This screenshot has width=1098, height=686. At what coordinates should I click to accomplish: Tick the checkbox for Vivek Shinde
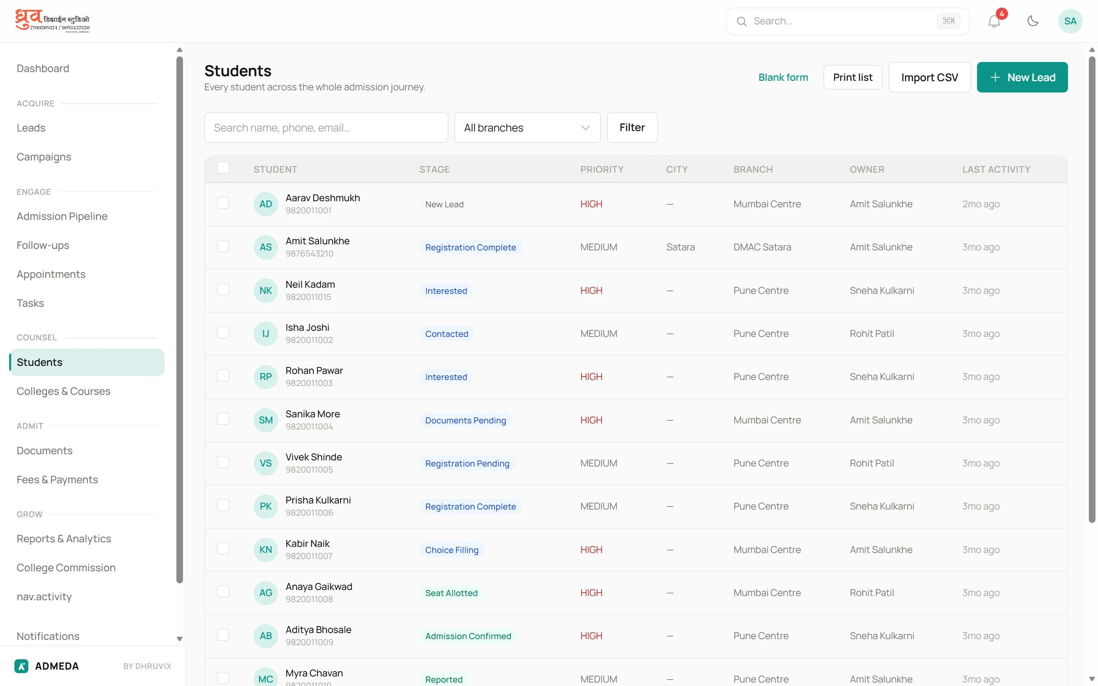(x=223, y=462)
